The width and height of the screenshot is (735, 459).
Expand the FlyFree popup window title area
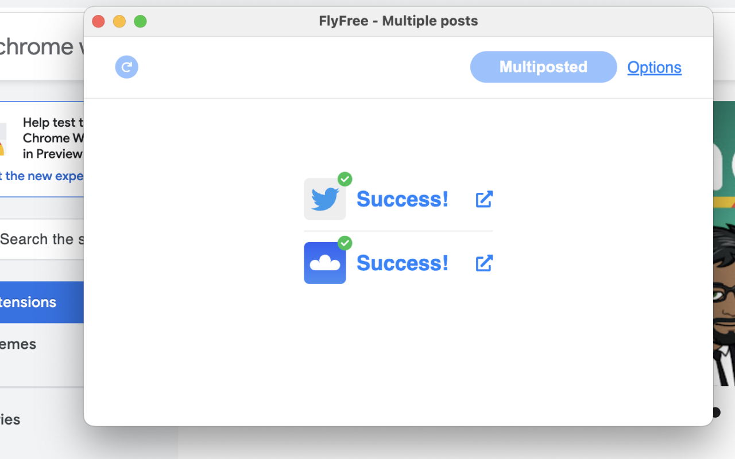399,21
